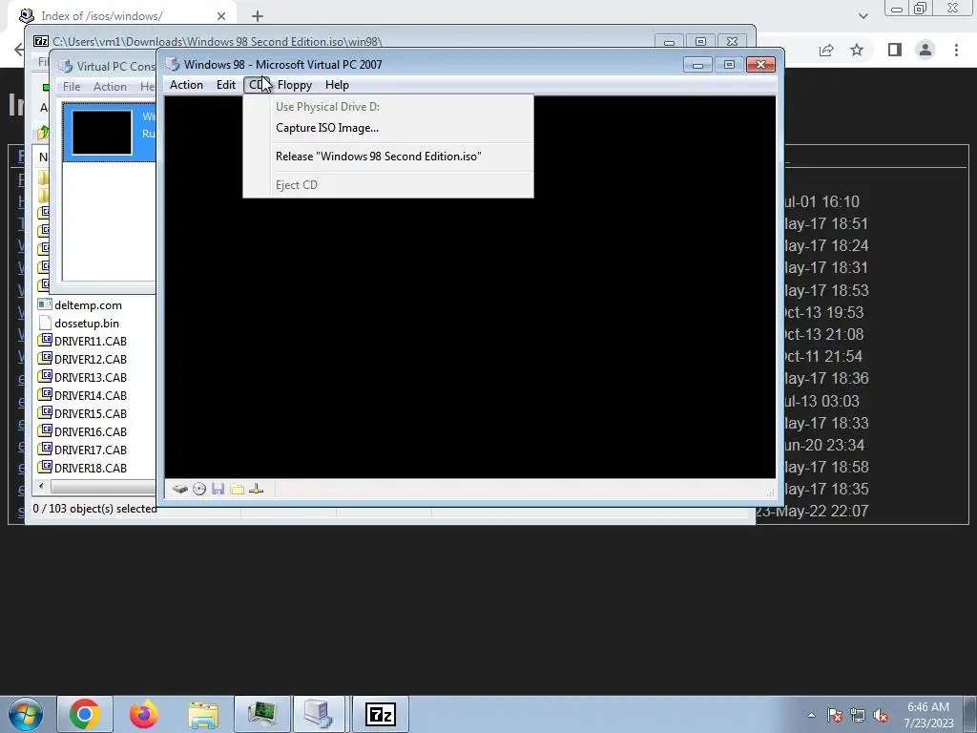977x733 pixels.
Task: Select DRIVER14.CAB file
Action: point(91,396)
